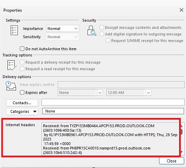
Task: Click the Security padlock key icon
Action: [x=92, y=31]
